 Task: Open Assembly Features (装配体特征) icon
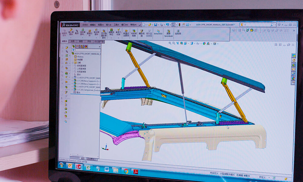[x=111, y=30]
